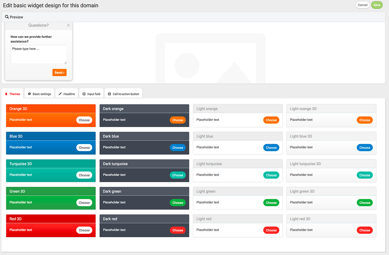Choose the Light turquoise 3D theme

pyautogui.click(x=365, y=175)
